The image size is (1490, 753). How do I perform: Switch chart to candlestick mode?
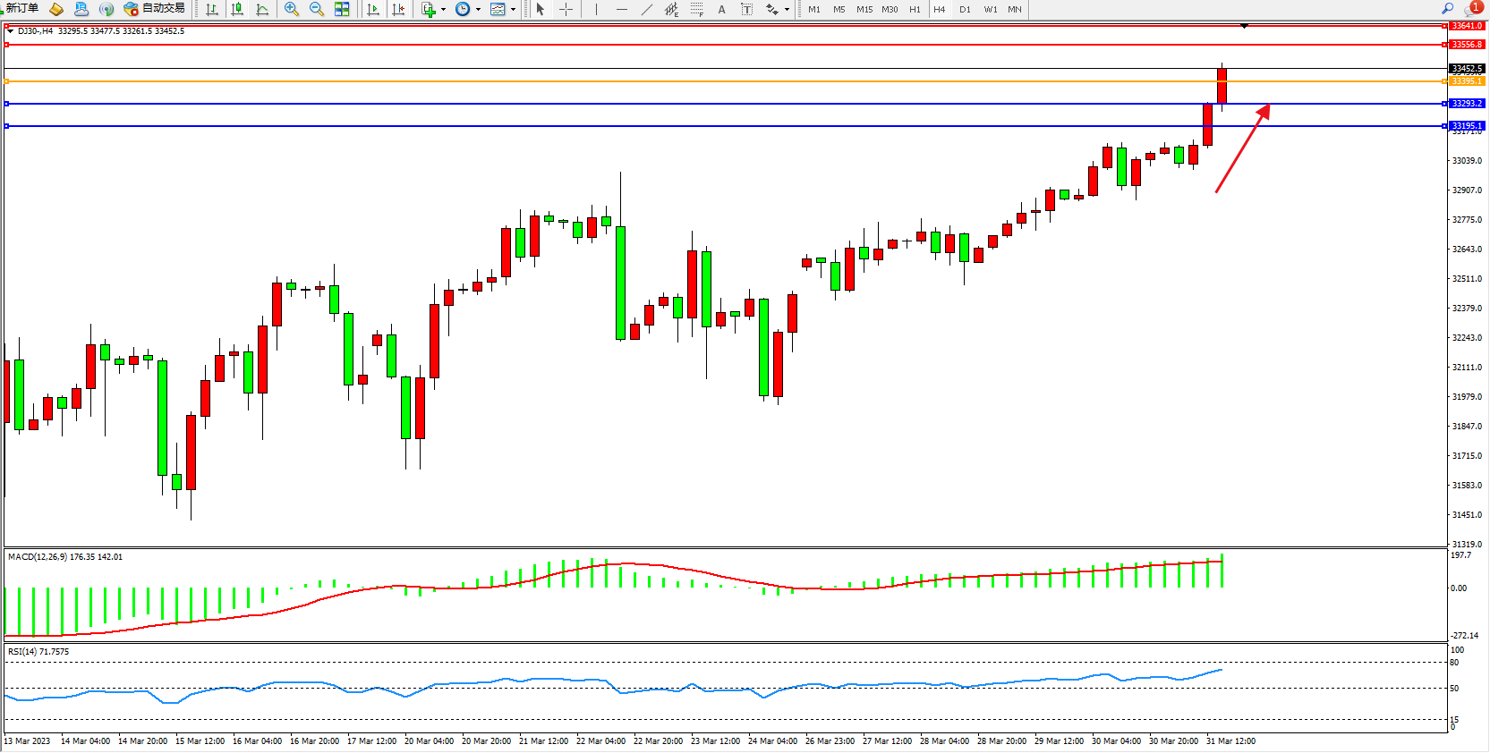click(x=237, y=9)
